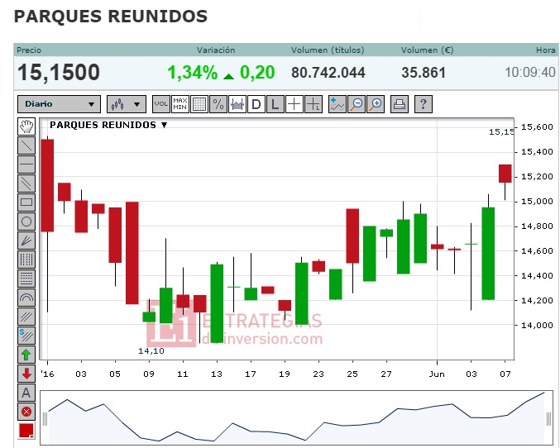The height and width of the screenshot is (448, 560).
Task: Select the diagonal trend line tool
Action: (x=26, y=145)
